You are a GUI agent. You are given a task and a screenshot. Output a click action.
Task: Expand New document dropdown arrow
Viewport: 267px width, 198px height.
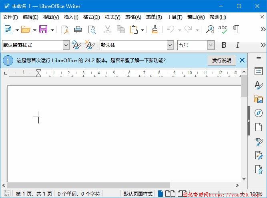(x=17, y=30)
